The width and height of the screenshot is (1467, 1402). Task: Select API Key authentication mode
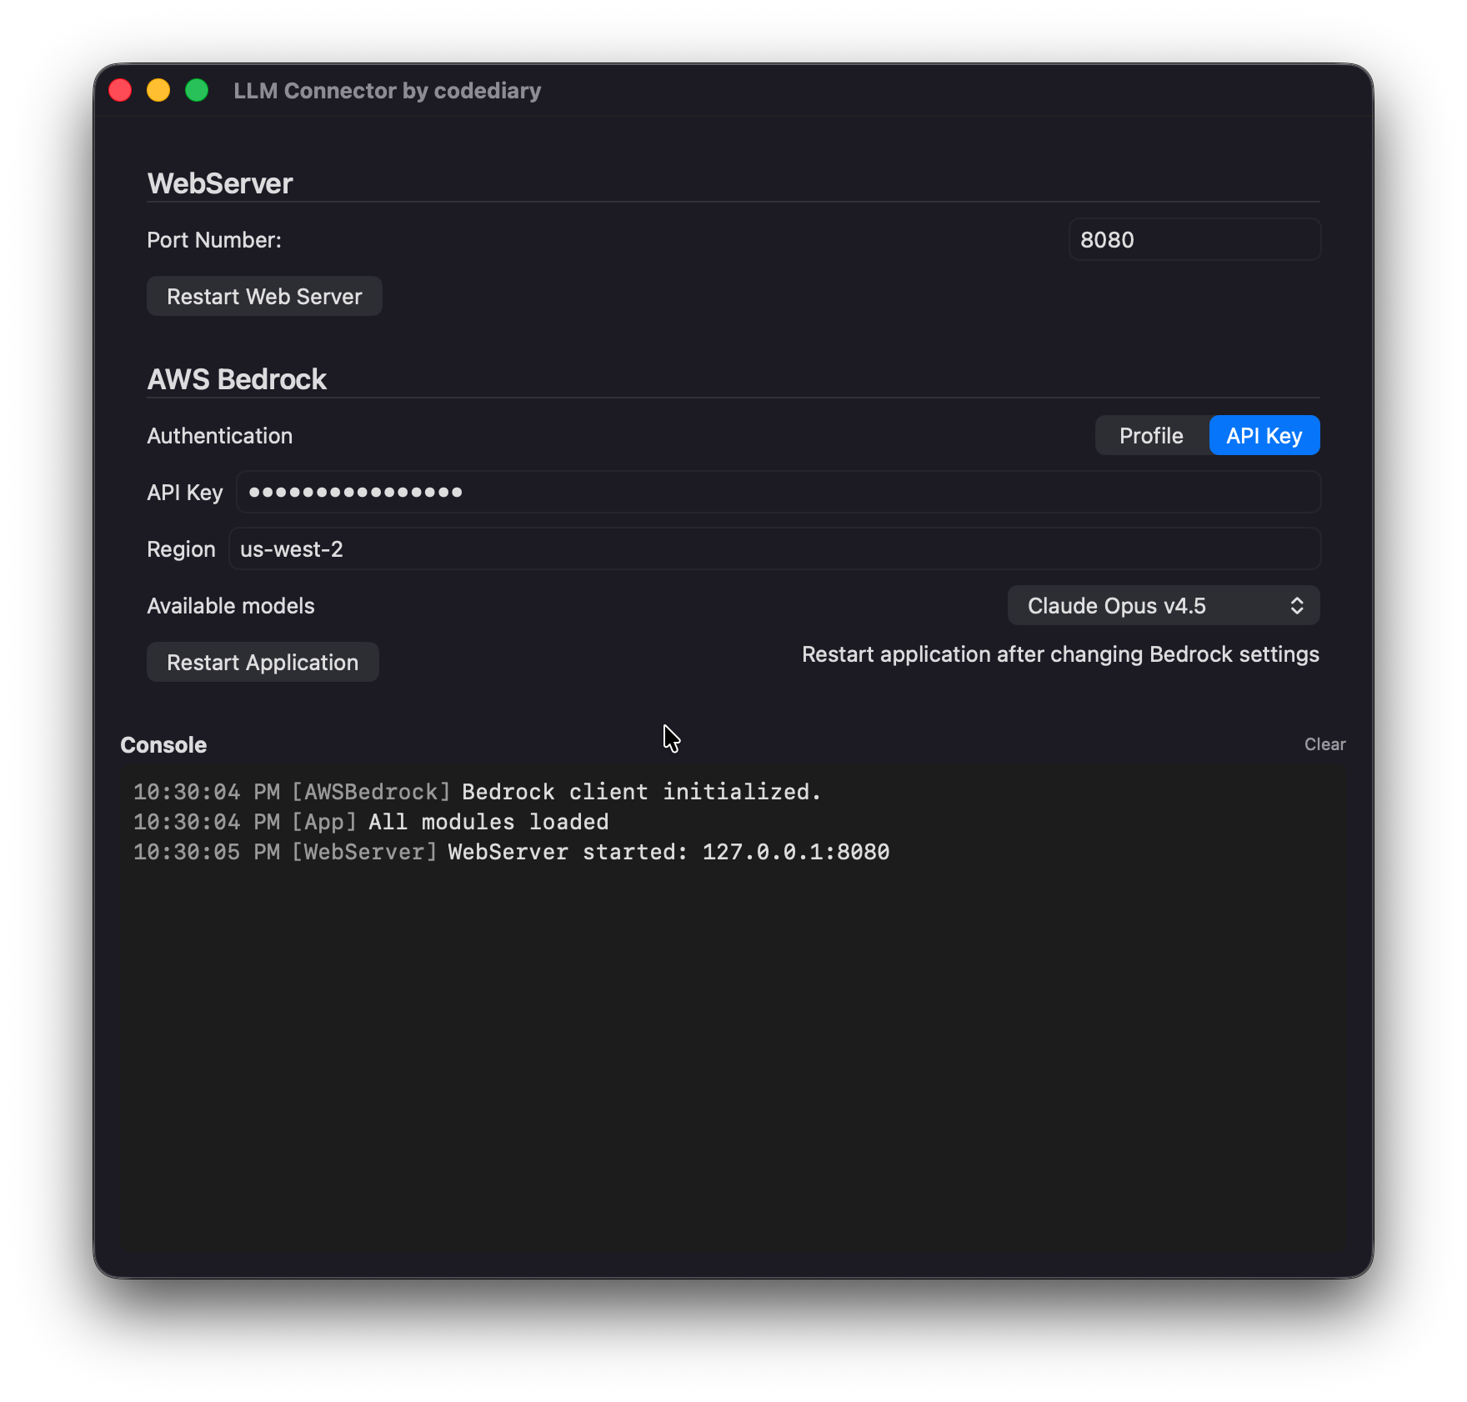pos(1264,436)
